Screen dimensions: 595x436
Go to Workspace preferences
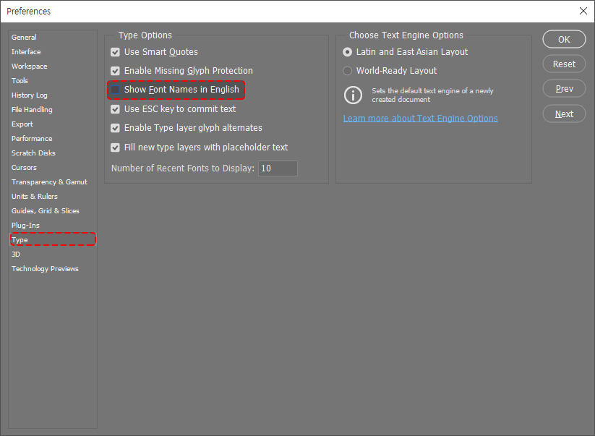tap(29, 66)
